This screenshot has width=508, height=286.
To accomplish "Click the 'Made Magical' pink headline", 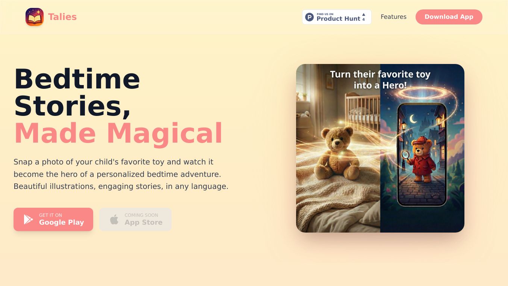I will (x=118, y=133).
